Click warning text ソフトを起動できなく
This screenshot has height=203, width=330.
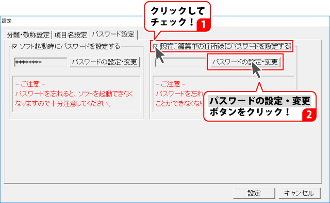click(x=106, y=94)
